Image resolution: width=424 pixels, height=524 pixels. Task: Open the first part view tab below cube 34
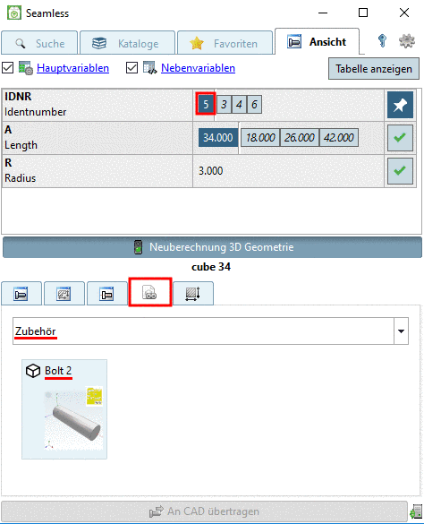click(21, 294)
